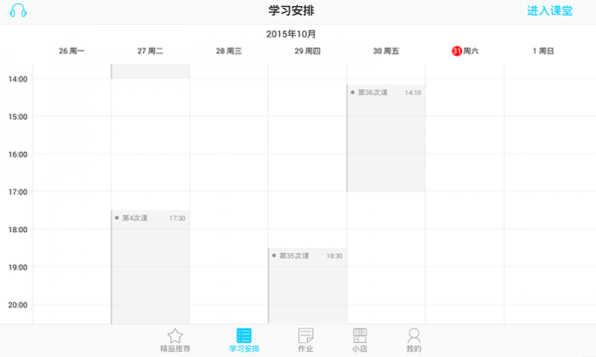Open the 作业 homework icon
The height and width of the screenshot is (357, 596).
(306, 336)
